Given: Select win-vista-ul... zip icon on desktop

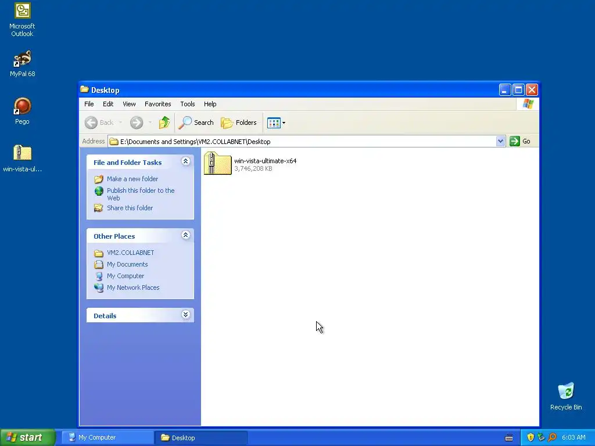Looking at the screenshot, I should click(x=22, y=158).
